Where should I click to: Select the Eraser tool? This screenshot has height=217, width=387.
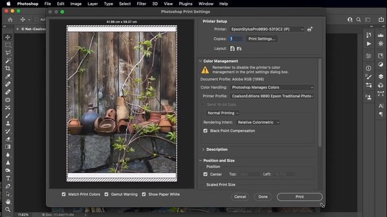(8, 139)
